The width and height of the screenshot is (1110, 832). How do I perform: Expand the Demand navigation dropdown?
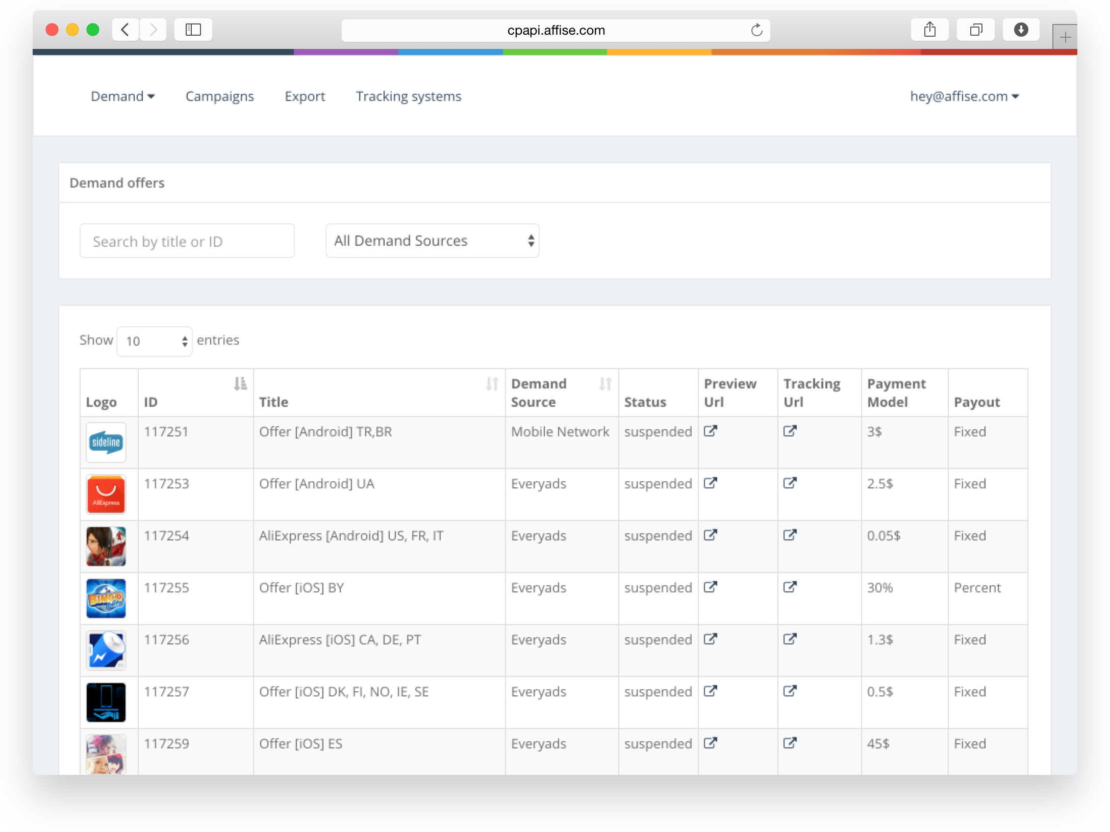(122, 96)
